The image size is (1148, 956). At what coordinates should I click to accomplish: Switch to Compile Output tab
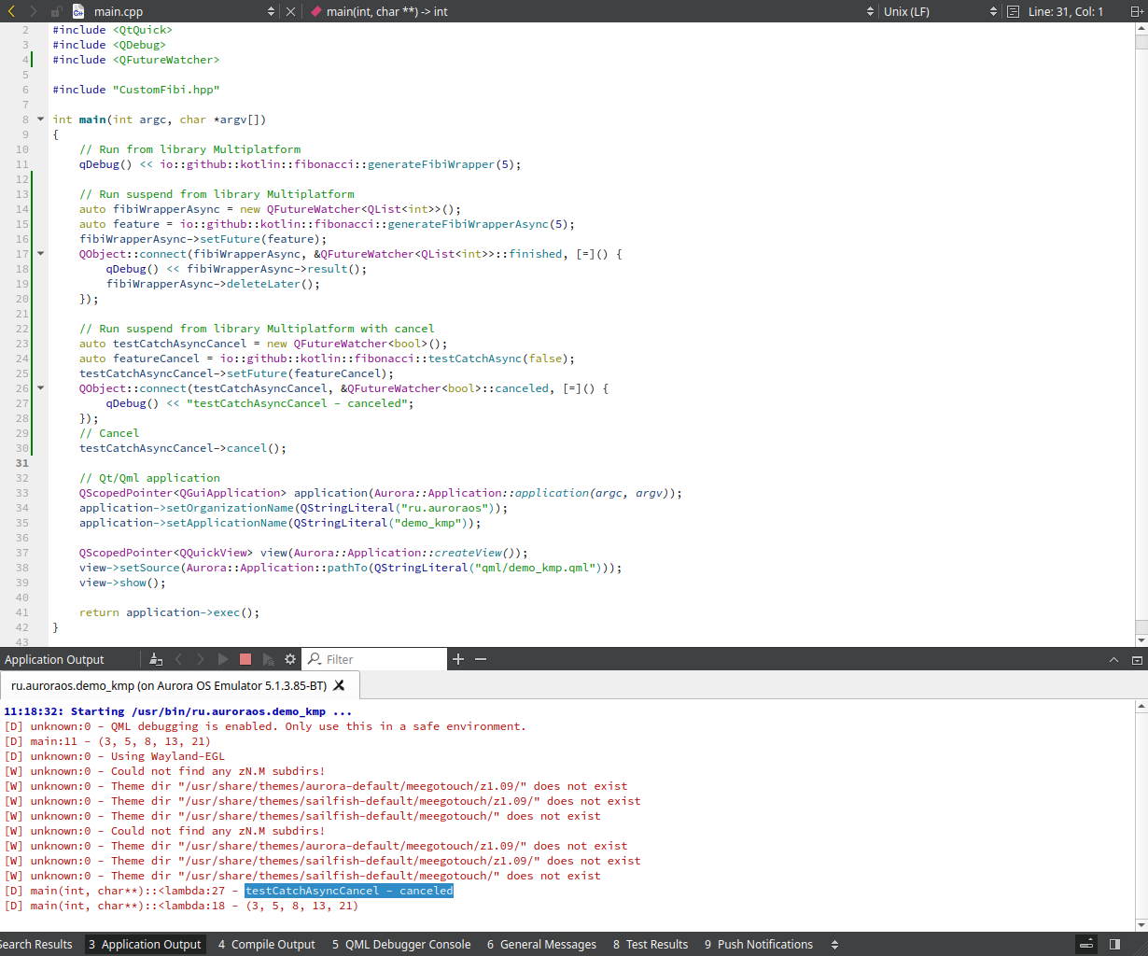[266, 944]
